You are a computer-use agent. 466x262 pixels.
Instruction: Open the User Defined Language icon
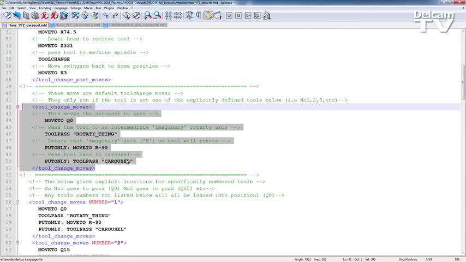coord(218,15)
